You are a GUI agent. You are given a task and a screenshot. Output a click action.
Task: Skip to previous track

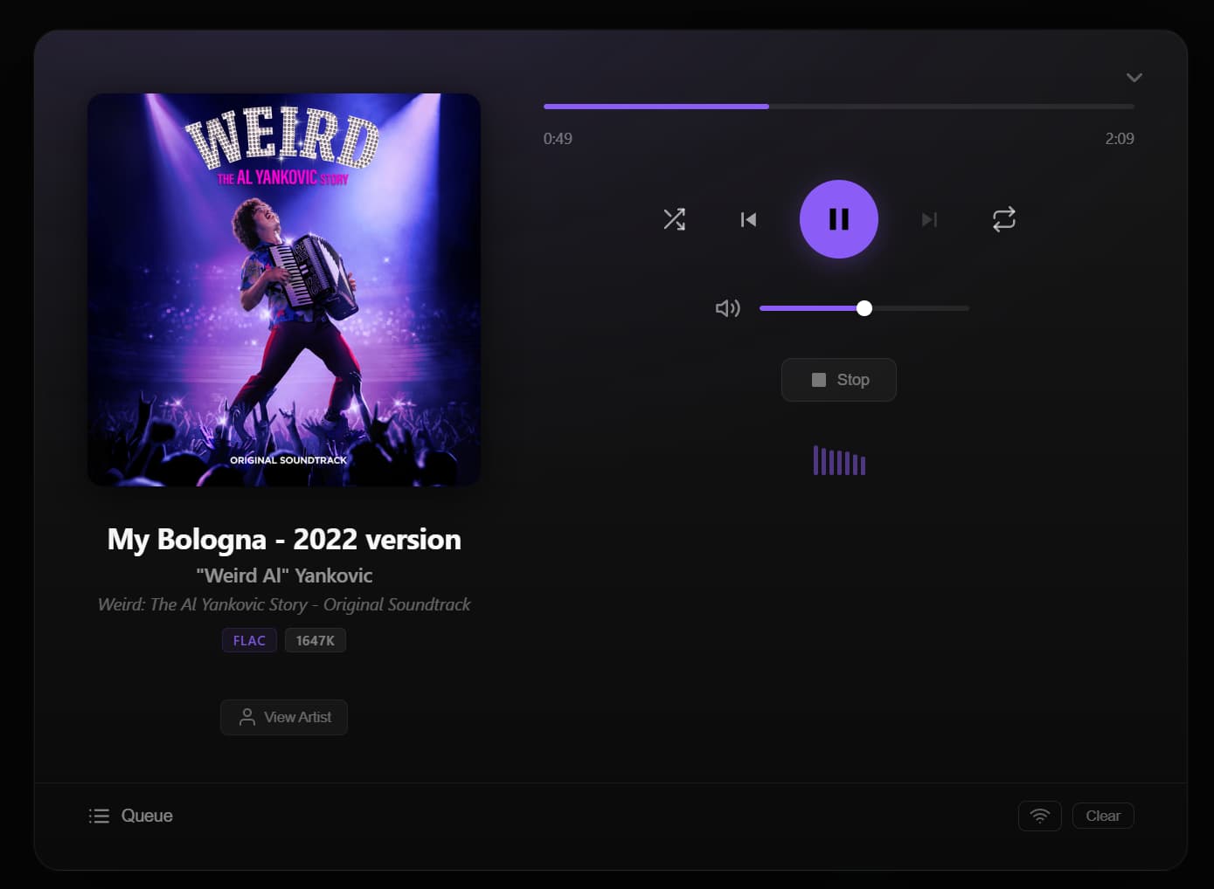748,219
